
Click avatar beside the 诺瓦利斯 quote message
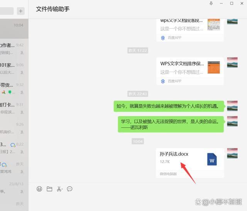pyautogui.click(x=232, y=121)
